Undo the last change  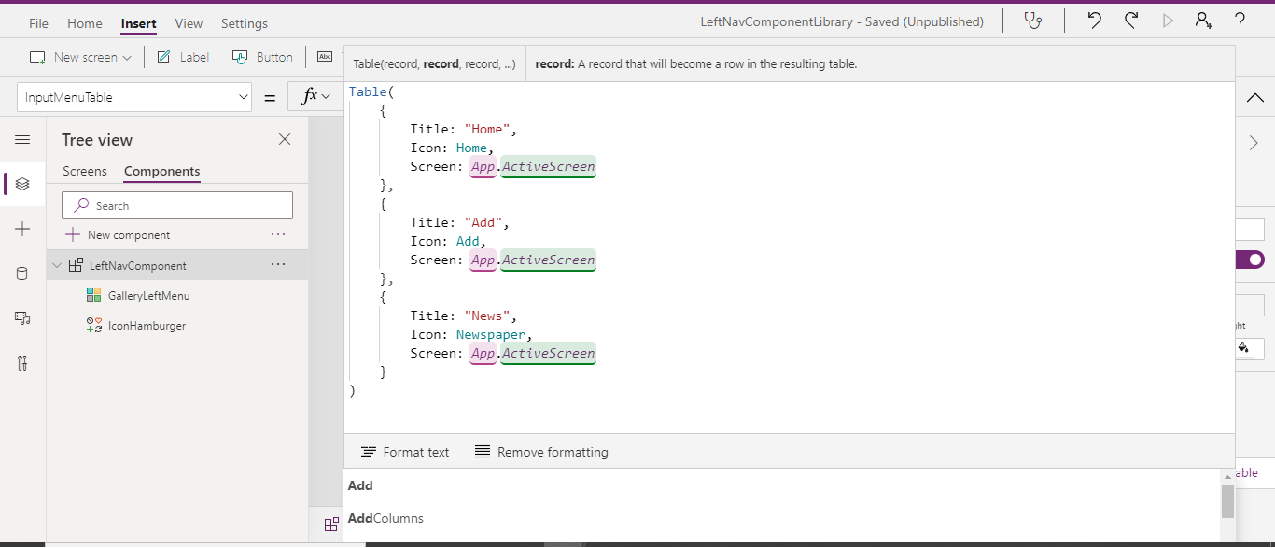(1093, 21)
